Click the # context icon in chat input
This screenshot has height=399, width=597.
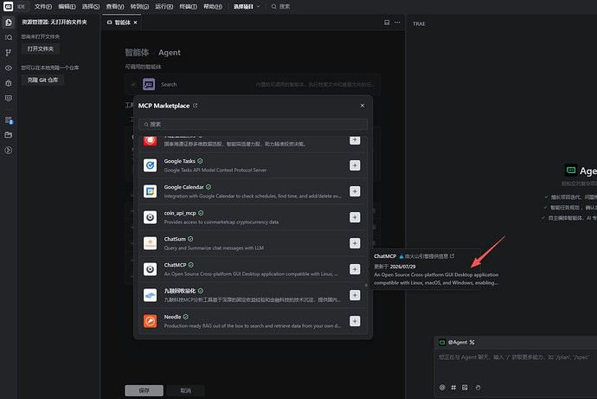[453, 387]
